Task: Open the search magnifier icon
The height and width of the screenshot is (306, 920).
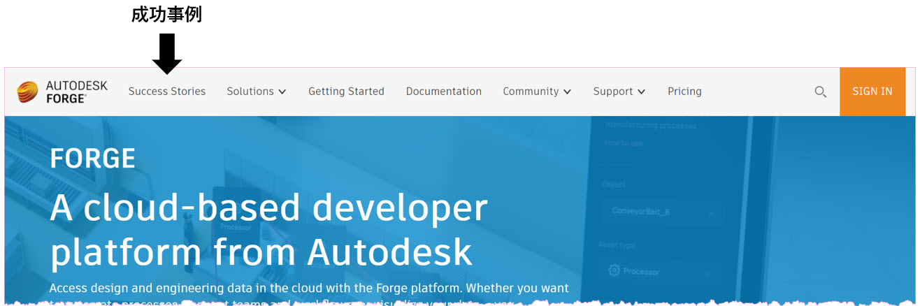Action: (x=820, y=92)
